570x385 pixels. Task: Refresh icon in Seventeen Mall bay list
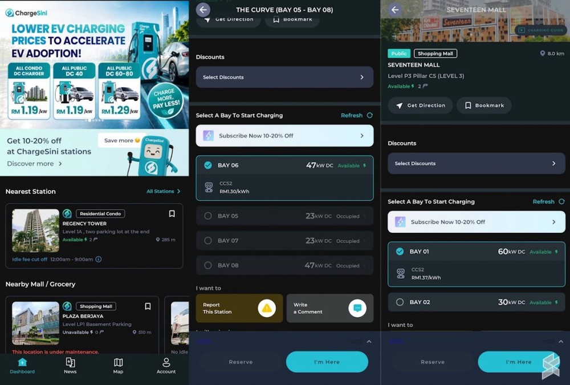coord(561,201)
